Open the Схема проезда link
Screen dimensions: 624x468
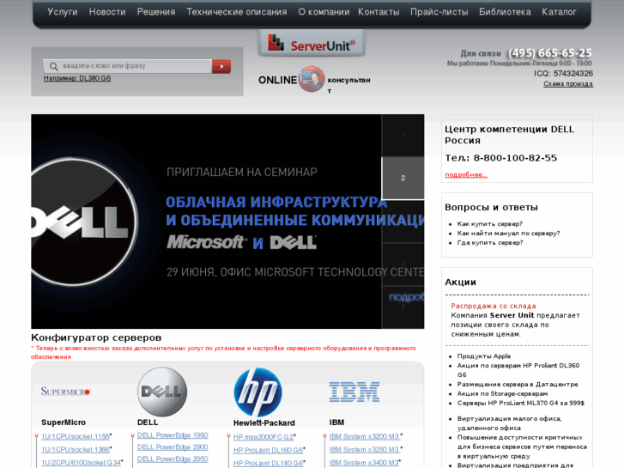point(568,83)
